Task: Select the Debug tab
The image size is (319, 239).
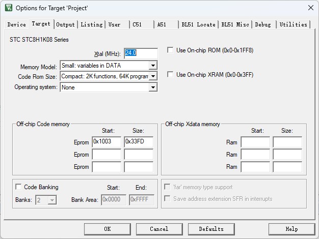Action: coord(263,24)
